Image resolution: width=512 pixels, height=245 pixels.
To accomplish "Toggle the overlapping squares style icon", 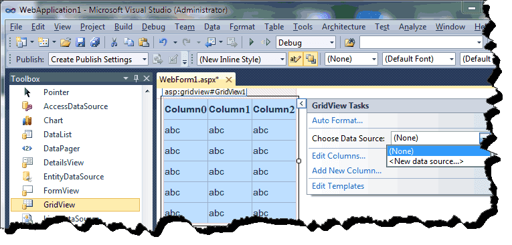I will point(311,59).
